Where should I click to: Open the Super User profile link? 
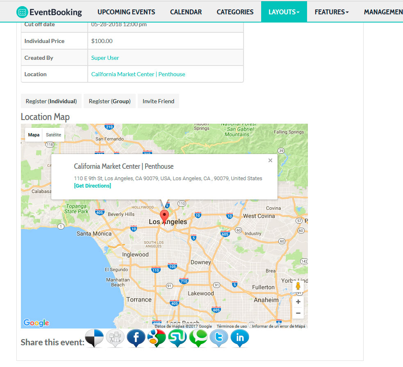[x=105, y=58]
